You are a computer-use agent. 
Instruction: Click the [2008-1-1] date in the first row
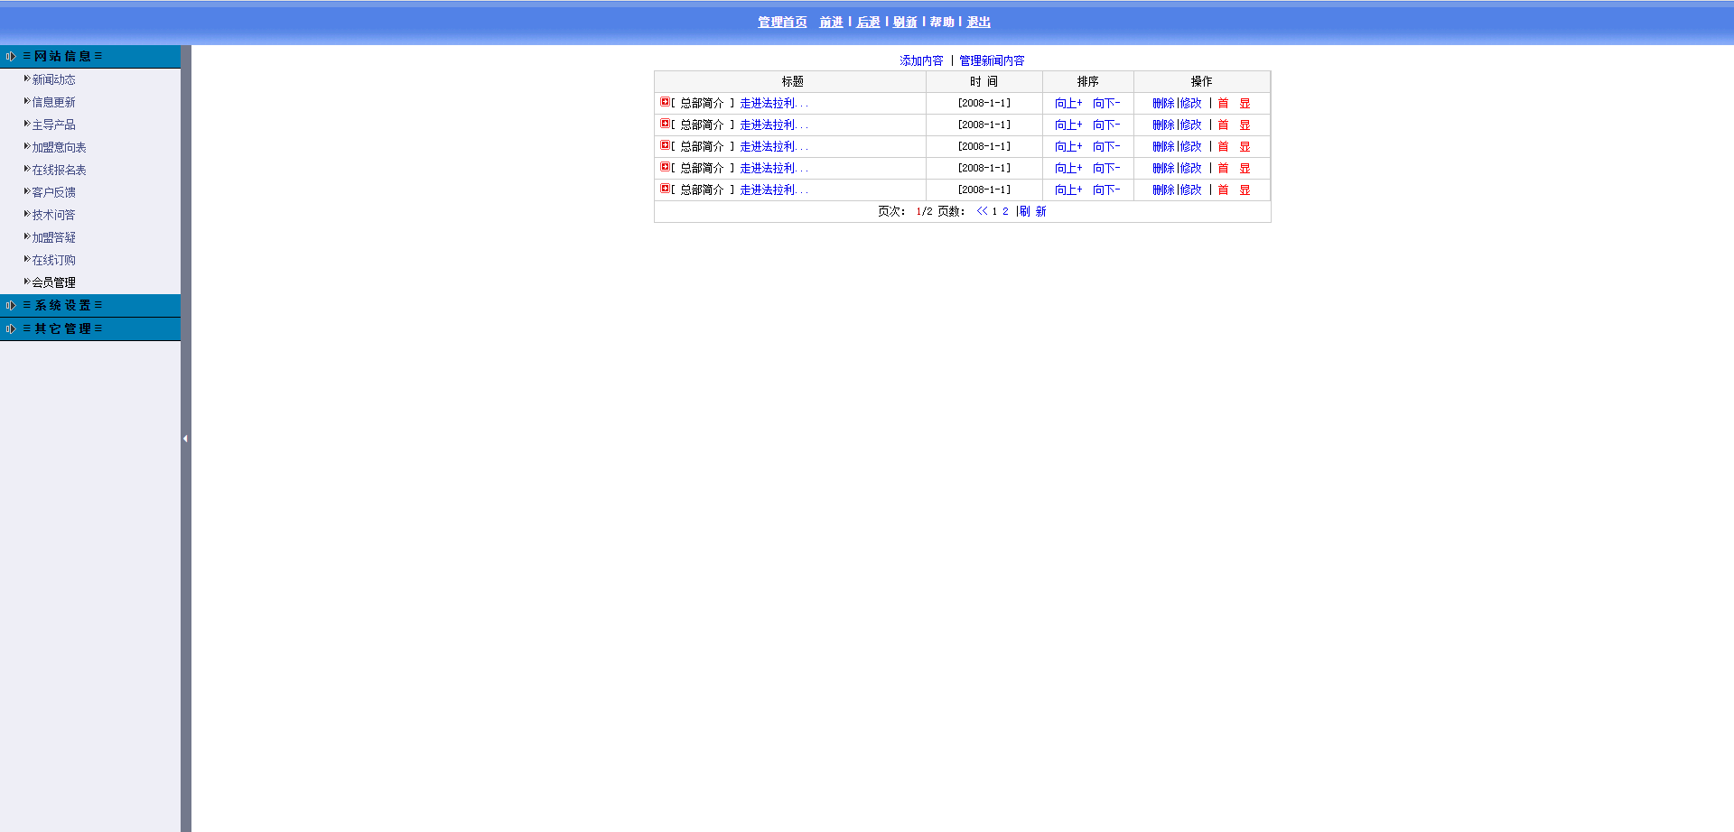[x=984, y=103]
